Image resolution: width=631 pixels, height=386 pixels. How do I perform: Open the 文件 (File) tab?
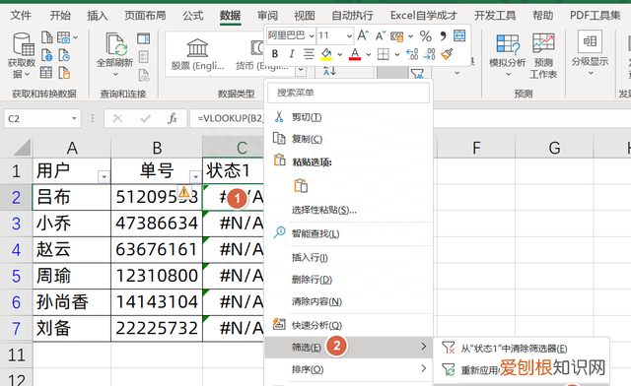[x=21, y=16]
